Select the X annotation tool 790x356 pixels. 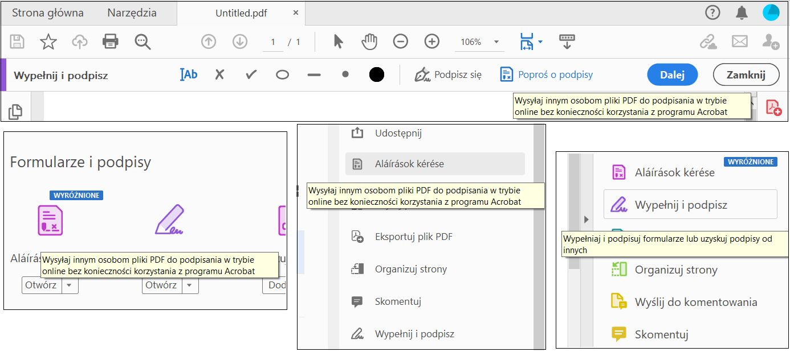[219, 74]
